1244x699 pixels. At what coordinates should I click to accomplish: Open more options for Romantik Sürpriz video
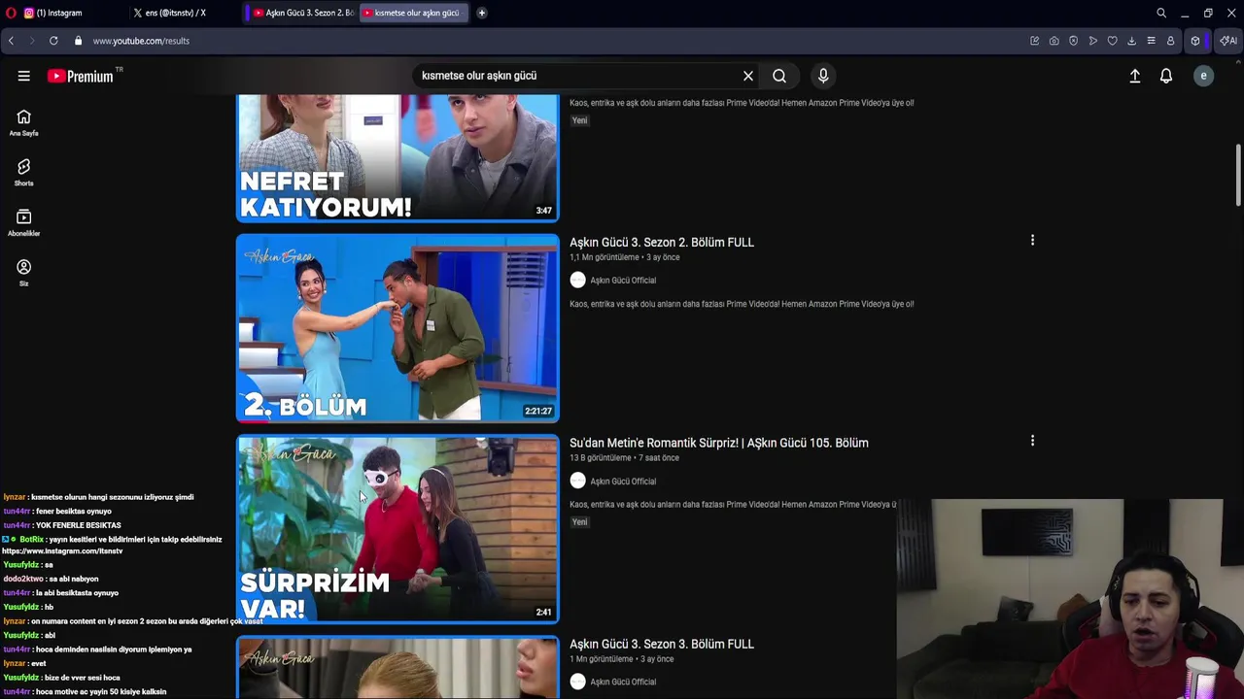pyautogui.click(x=1032, y=441)
